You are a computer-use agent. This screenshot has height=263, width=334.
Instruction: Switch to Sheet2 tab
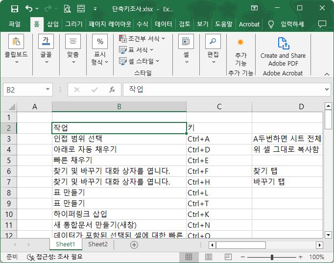[98, 244]
